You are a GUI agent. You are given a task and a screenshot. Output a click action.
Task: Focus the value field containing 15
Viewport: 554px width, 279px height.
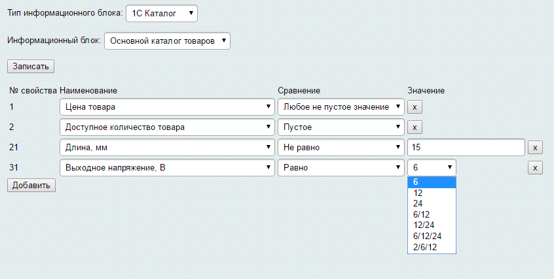tap(466, 148)
